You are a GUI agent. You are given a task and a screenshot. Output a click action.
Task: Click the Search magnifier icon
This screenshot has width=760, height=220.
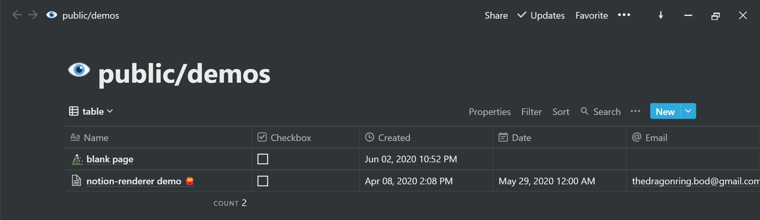pyautogui.click(x=584, y=111)
